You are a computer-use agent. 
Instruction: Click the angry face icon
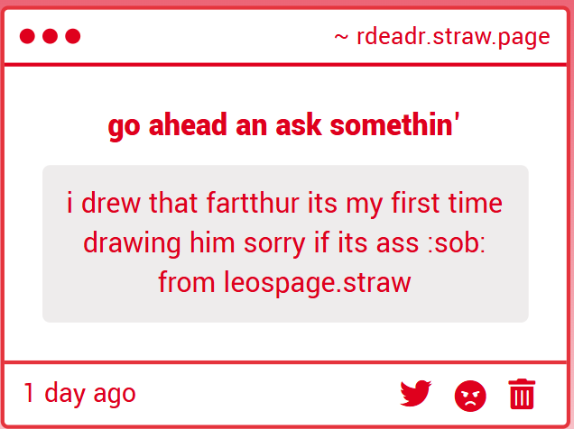point(470,395)
